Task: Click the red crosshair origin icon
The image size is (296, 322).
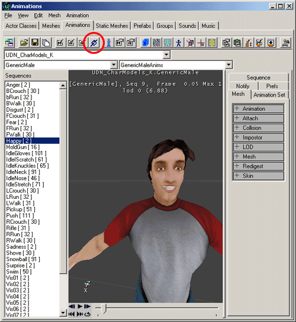Action: 201,43
